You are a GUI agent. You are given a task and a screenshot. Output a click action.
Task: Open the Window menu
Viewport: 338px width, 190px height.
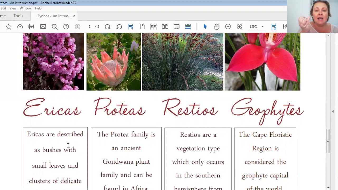(26, 8)
